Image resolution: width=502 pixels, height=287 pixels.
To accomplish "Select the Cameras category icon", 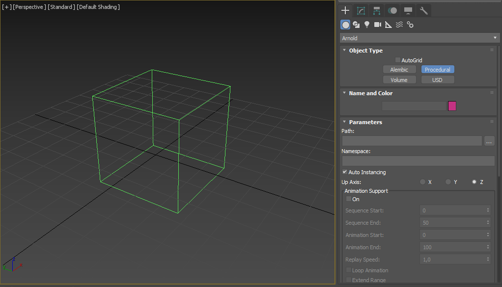I will coord(378,25).
